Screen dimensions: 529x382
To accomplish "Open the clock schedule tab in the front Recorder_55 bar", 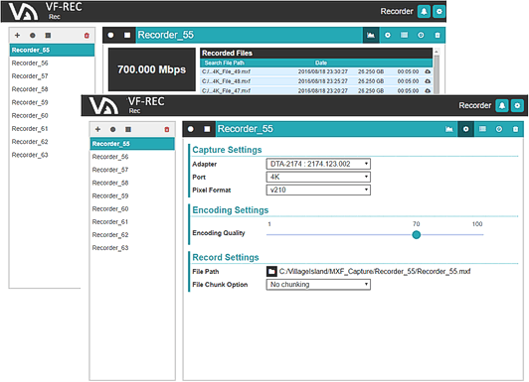I will tap(499, 129).
